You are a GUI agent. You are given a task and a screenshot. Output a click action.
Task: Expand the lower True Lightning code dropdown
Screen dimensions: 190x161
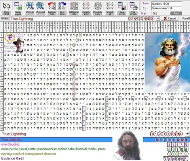188,134
